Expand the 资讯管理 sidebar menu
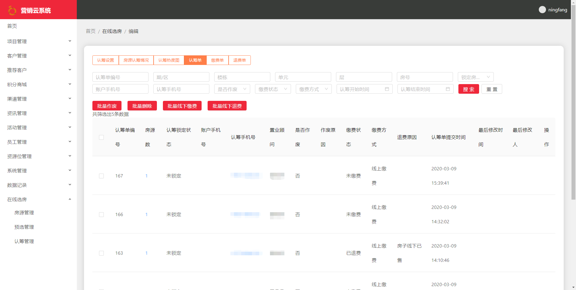The width and height of the screenshot is (576, 290). [x=38, y=113]
